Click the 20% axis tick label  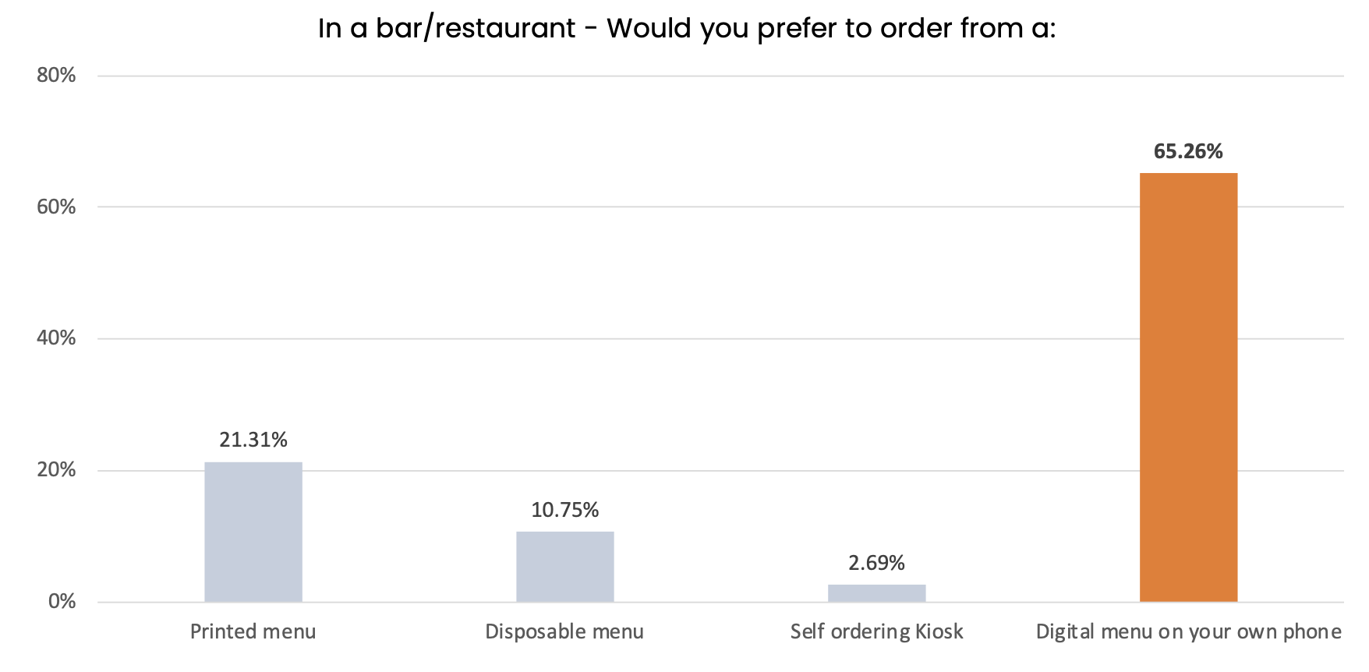[x=56, y=470]
